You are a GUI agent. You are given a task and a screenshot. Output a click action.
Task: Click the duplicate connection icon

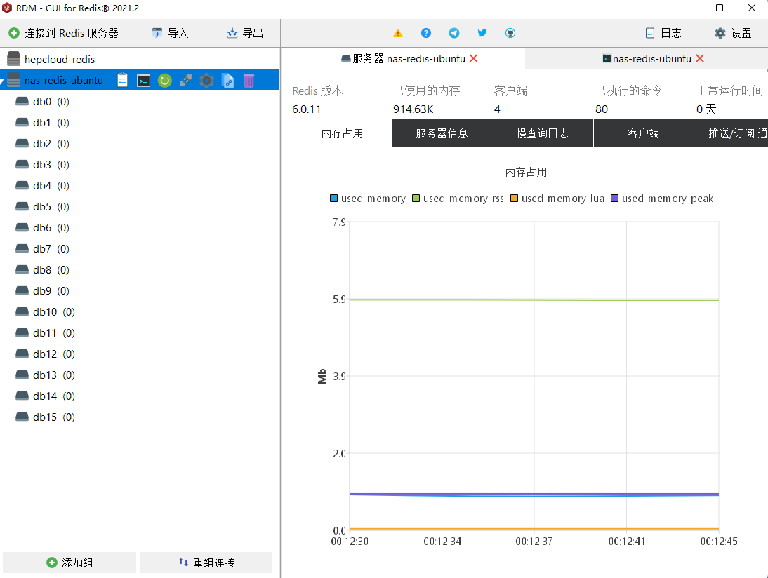coord(227,81)
